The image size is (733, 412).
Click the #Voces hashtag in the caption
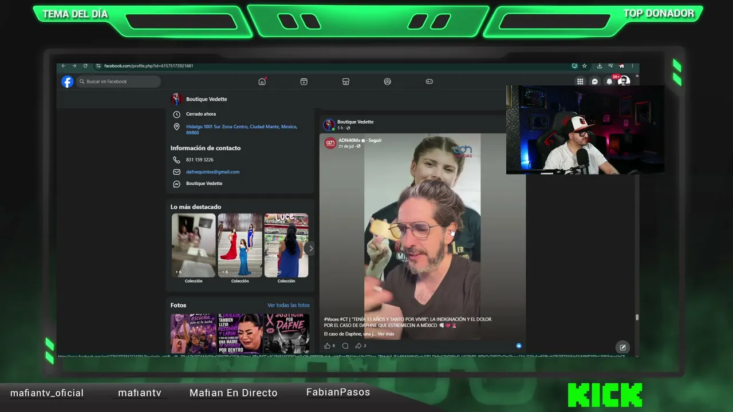330,319
